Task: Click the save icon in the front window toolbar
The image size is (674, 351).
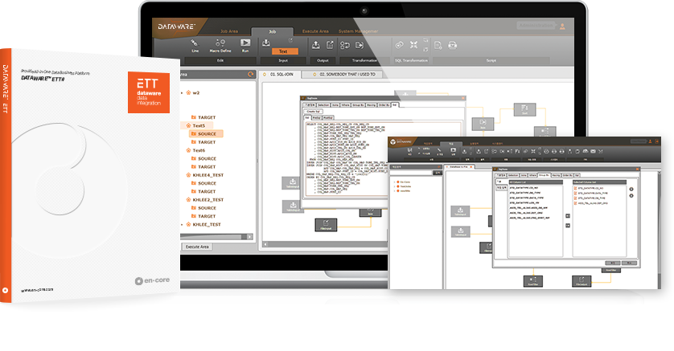Action: [x=409, y=151]
